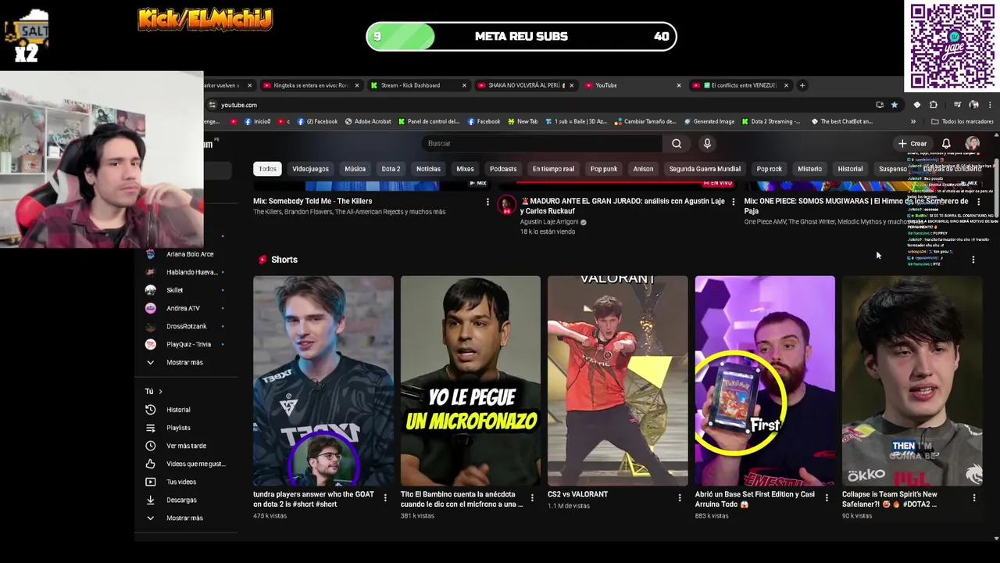Select the Dota 2 filter chip
Image resolution: width=1000 pixels, height=563 pixels.
pyautogui.click(x=391, y=169)
